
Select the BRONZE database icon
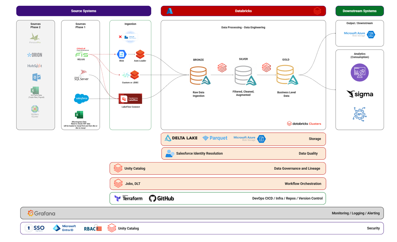click(x=200, y=76)
